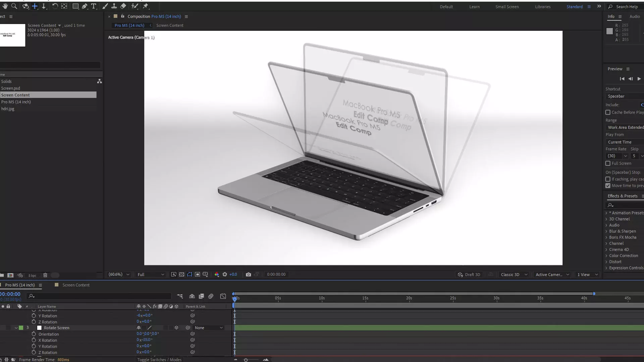Select the Eraser tool

pos(123,6)
